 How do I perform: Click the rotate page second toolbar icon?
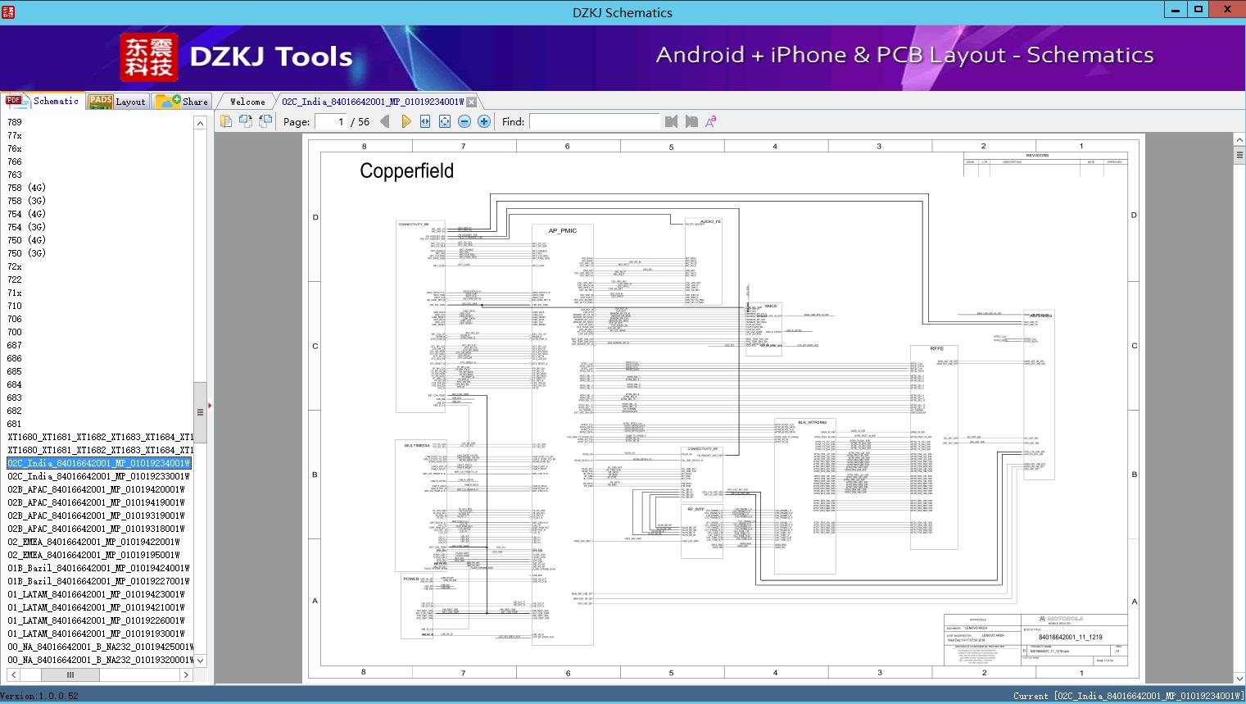point(245,121)
